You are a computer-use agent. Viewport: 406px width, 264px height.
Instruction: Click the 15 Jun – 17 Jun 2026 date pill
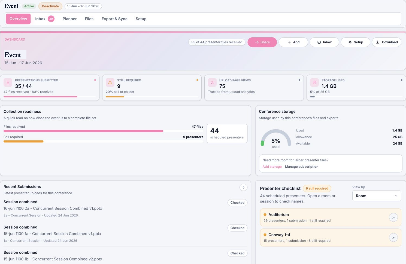(x=83, y=6)
